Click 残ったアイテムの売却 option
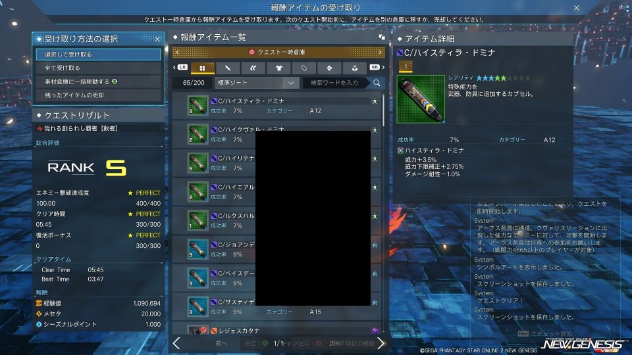 pyautogui.click(x=98, y=95)
